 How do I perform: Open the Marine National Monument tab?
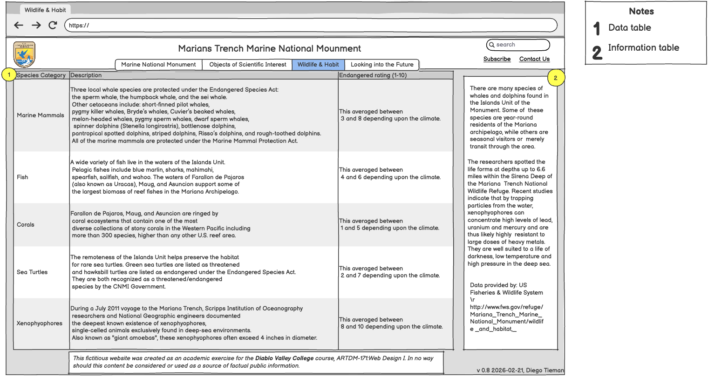tap(158, 65)
